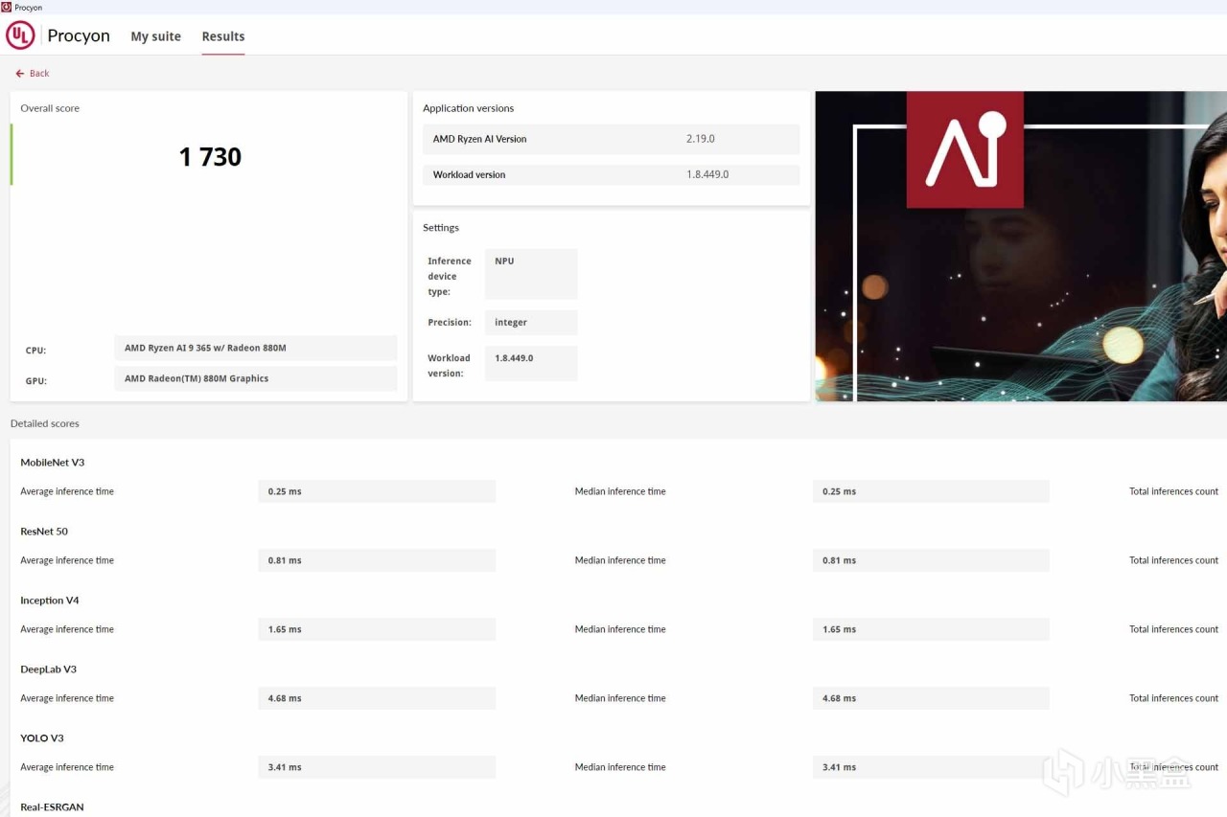Switch to the My suite tab
Image resolution: width=1227 pixels, height=817 pixels.
(155, 36)
